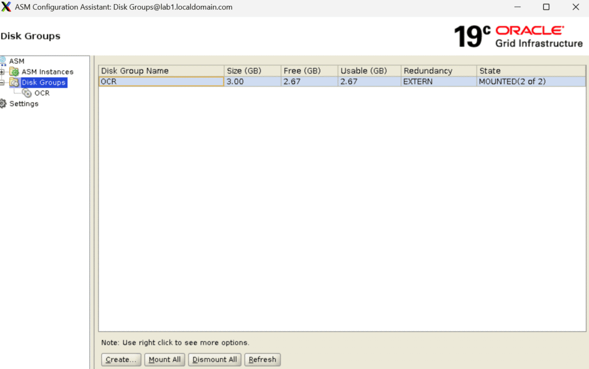Click the EXTERN redundancy cell
This screenshot has height=369, width=589.
tap(439, 82)
